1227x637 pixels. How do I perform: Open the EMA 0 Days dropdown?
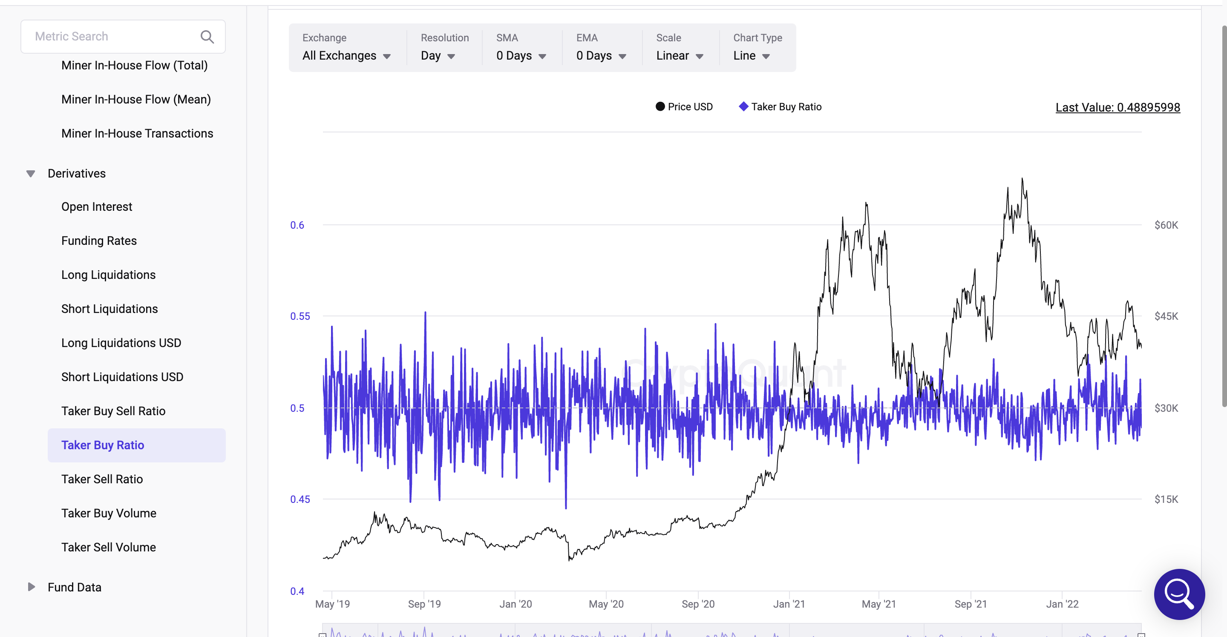(601, 56)
